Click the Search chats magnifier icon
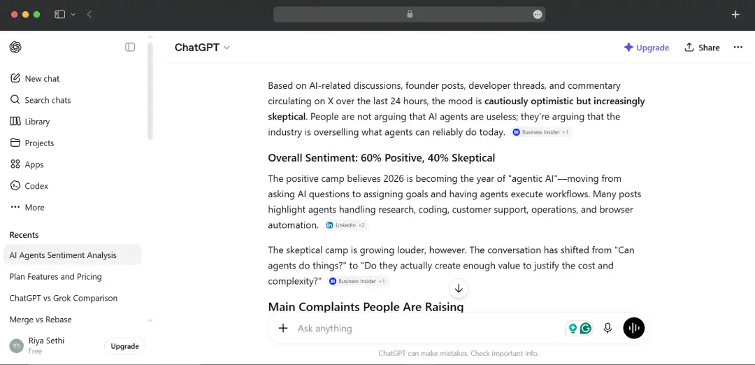This screenshot has width=755, height=365. pos(15,100)
